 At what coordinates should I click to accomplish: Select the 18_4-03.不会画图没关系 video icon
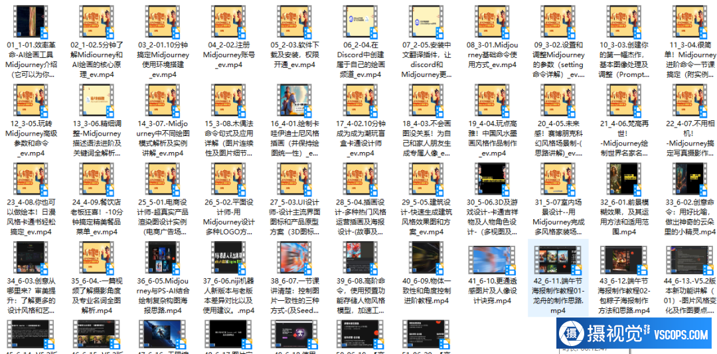(427, 99)
